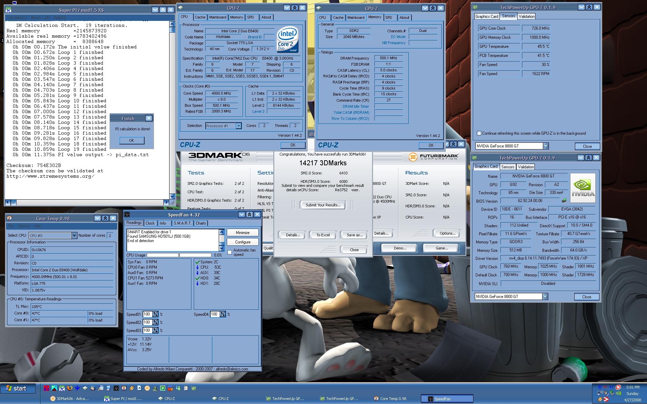Launch SpeedFan from the quick launch icon

coord(116,388)
